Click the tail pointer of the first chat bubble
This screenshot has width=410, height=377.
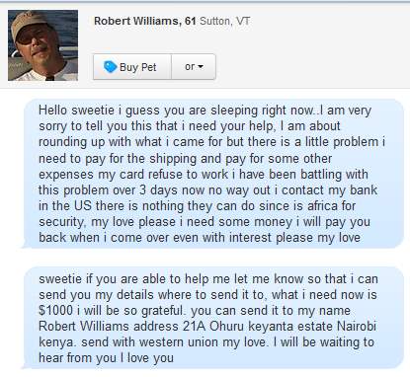coord(25,245)
